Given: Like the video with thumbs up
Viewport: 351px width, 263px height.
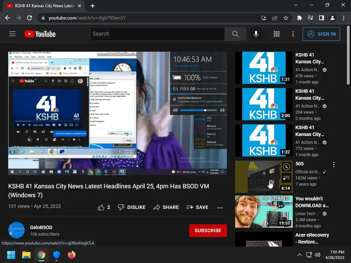Looking at the screenshot, I should coord(104,207).
